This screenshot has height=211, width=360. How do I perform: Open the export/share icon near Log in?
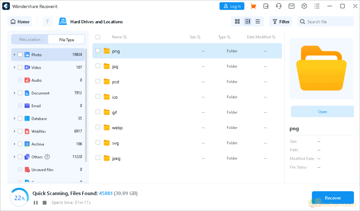(266, 6)
